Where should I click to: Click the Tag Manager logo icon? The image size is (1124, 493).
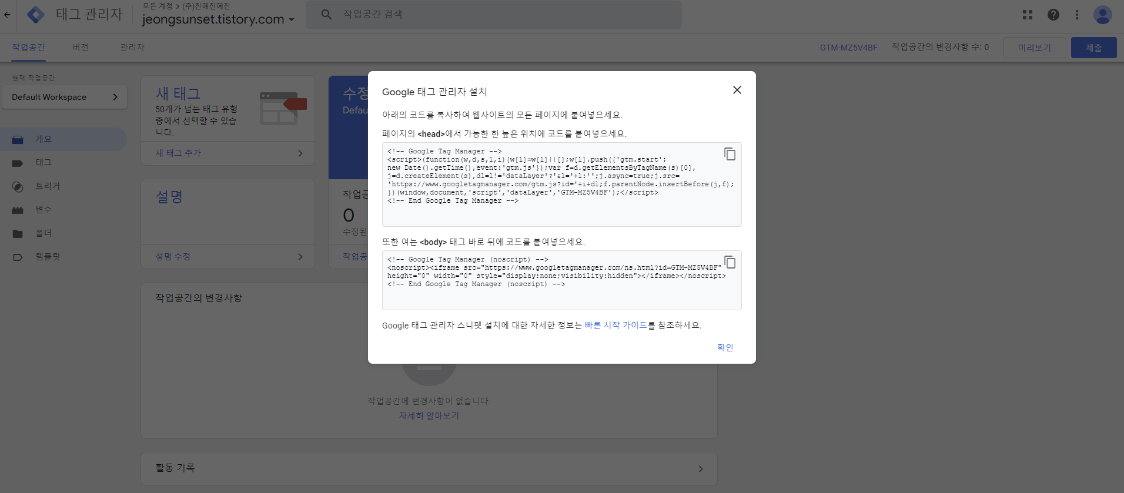coord(36,15)
